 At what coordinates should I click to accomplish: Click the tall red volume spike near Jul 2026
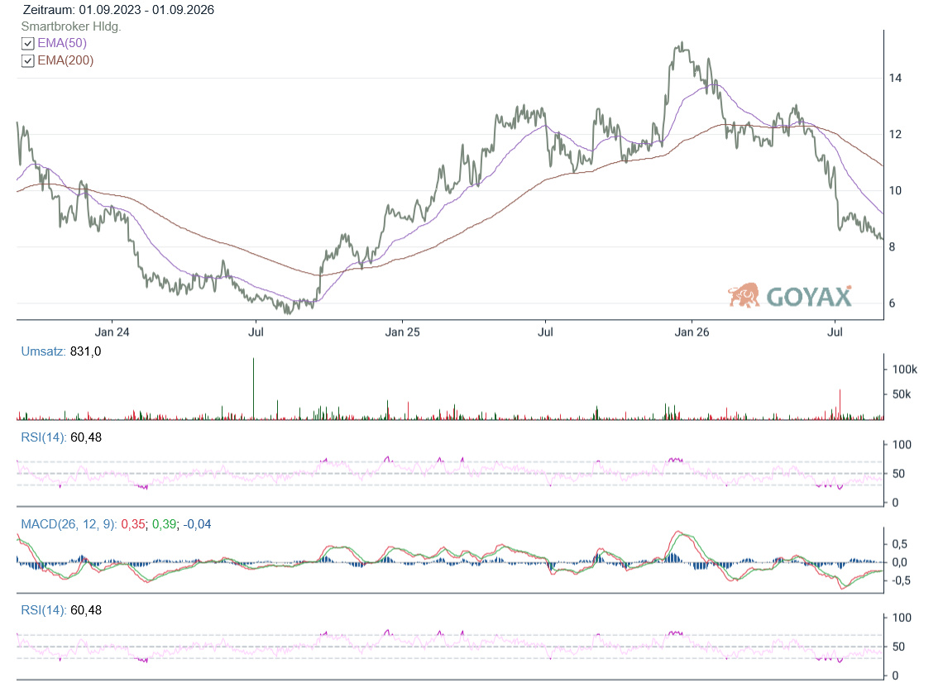coord(840,404)
